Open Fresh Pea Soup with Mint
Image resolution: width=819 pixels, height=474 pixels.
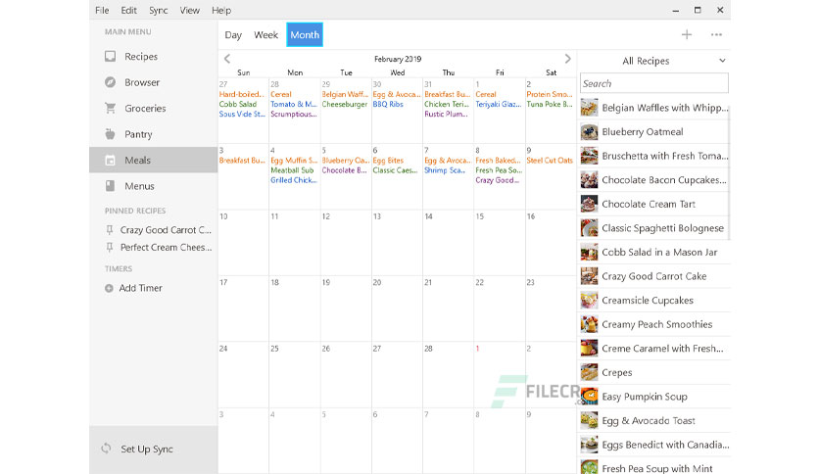(x=654, y=467)
